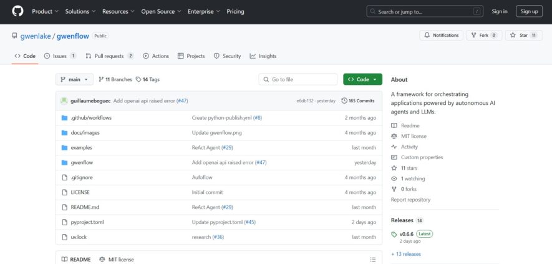Image resolution: width=552 pixels, height=264 pixels.
Task: Click the Go to file search field
Action: pyautogui.click(x=298, y=80)
